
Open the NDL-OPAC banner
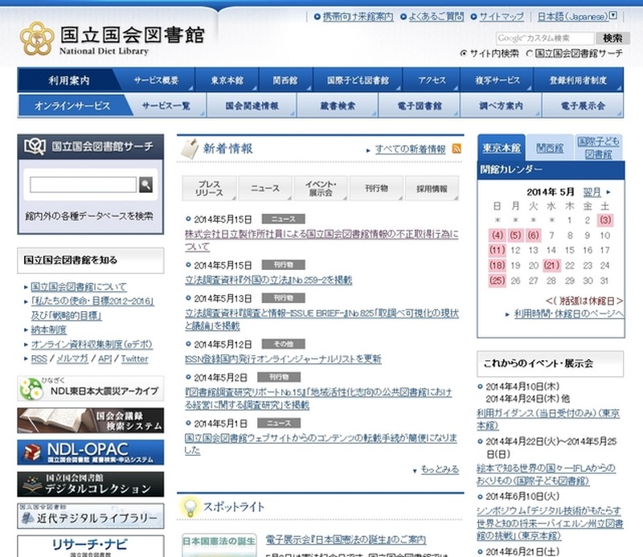tap(91, 452)
